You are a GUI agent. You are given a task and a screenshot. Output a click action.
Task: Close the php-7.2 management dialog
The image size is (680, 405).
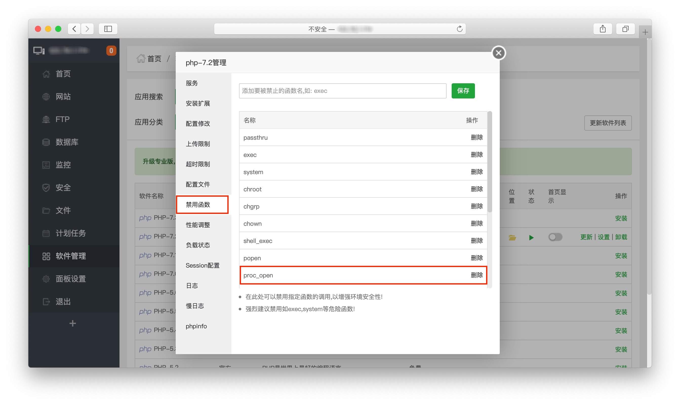pos(498,53)
